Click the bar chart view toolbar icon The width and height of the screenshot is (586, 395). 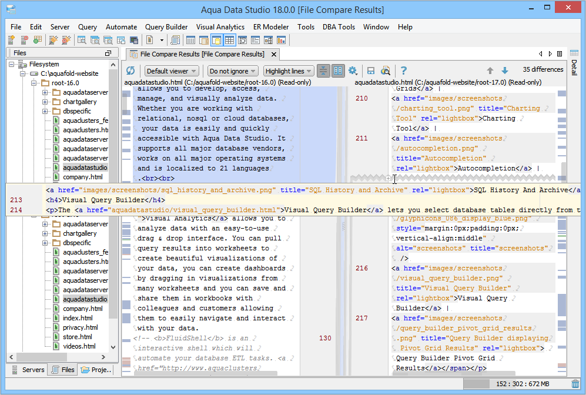pyautogui.click(x=281, y=39)
